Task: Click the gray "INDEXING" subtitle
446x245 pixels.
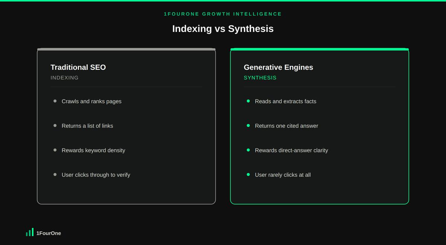Action: [x=65, y=78]
